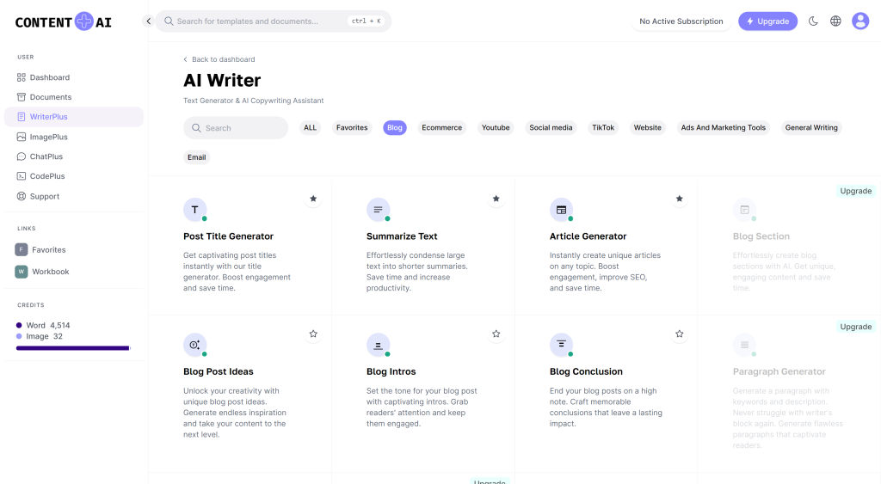Open ImagePlus in the sidebar

click(48, 137)
